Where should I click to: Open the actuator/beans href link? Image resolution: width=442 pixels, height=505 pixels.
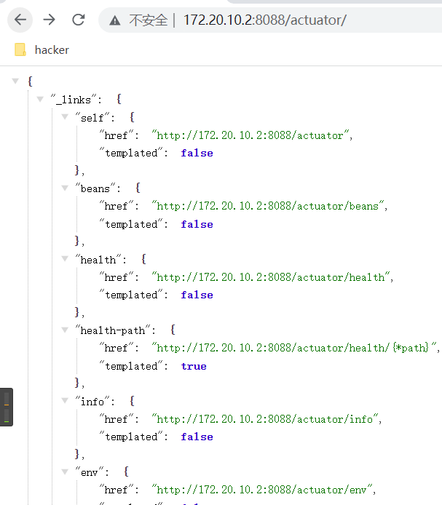(x=267, y=206)
